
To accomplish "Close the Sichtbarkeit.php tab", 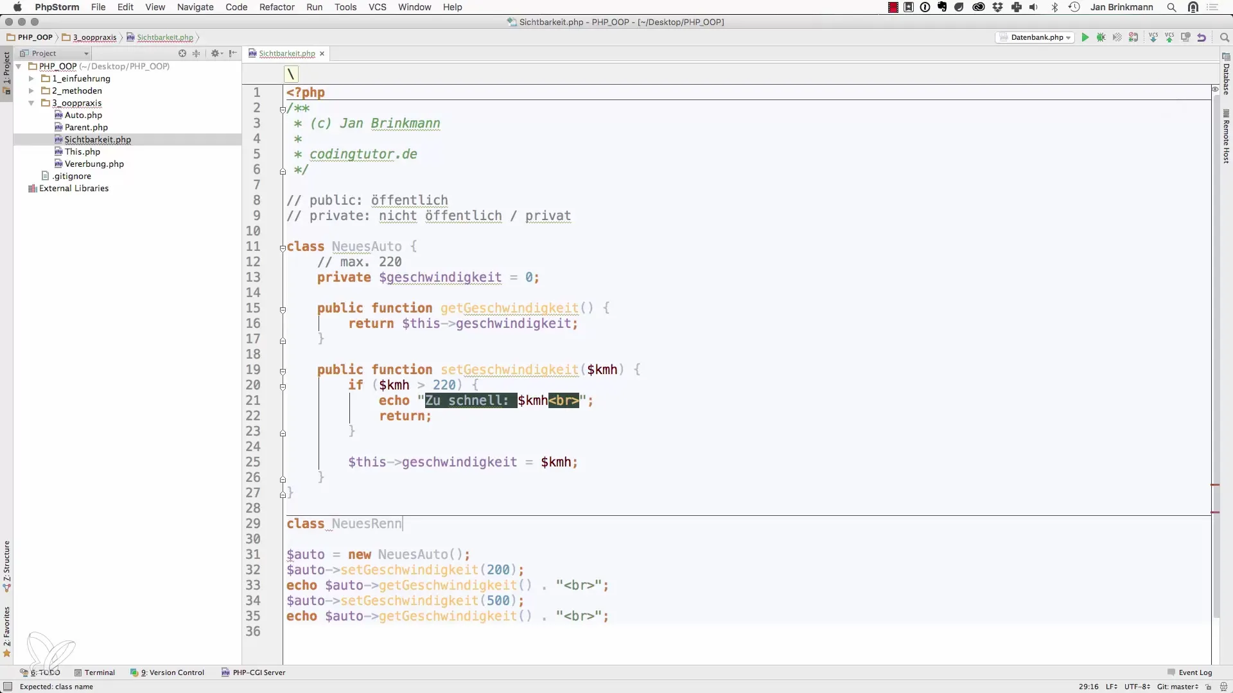I will 322,53.
